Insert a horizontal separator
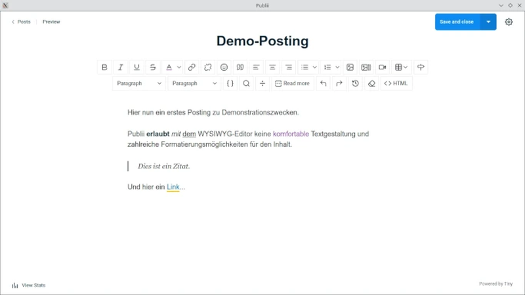525x295 pixels. (262, 83)
